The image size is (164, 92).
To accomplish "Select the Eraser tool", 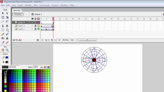I will pos(7,43).
